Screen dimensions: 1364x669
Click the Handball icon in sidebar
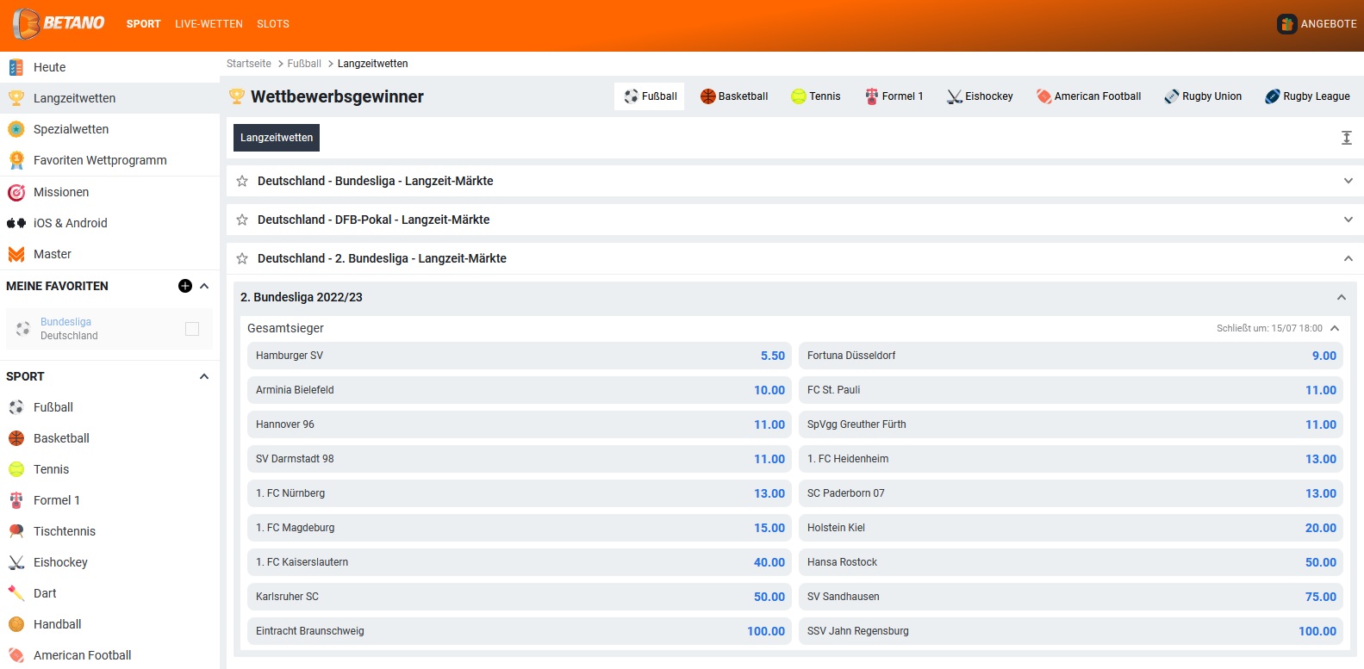click(16, 624)
